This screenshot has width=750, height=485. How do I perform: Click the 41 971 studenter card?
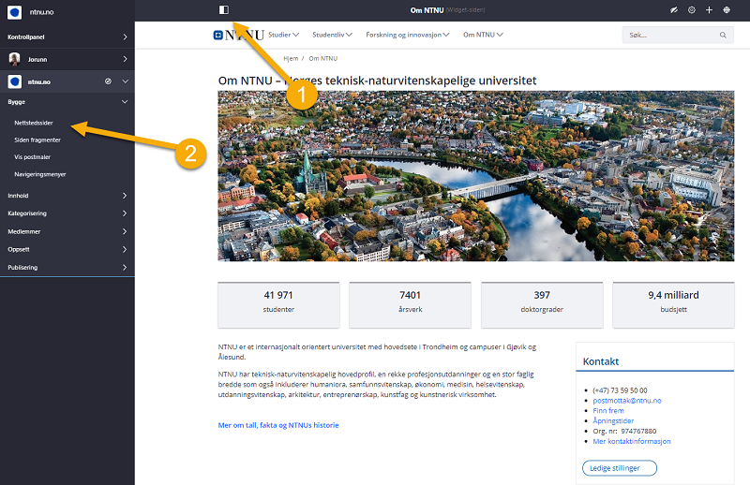click(x=278, y=305)
